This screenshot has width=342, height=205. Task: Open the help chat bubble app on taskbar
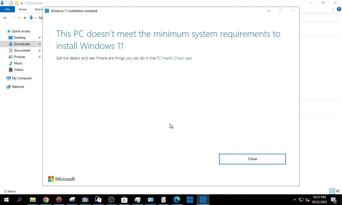[x=98, y=200]
